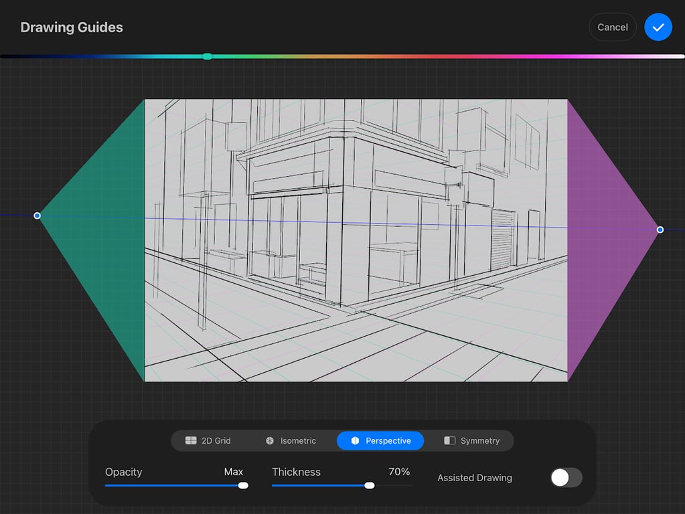Confirm guides with the blue checkmark
Screen dimensions: 685x514
(658, 27)
